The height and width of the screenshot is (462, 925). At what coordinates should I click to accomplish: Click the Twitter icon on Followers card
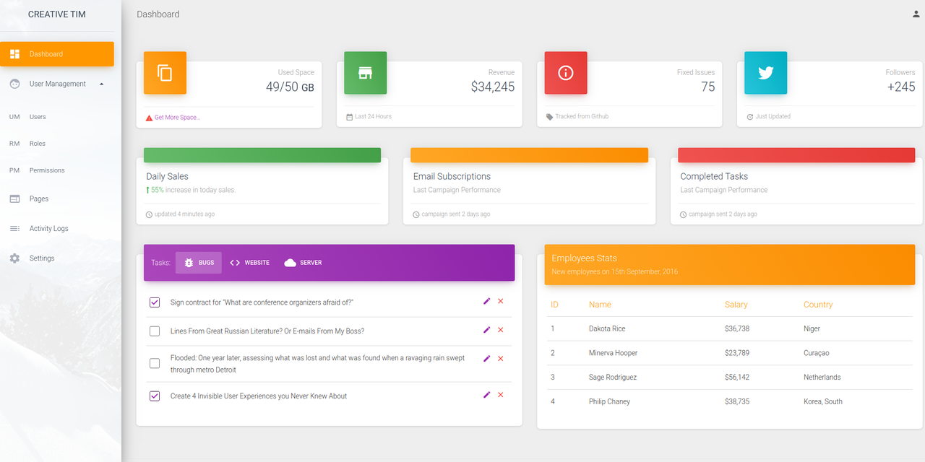(x=765, y=73)
